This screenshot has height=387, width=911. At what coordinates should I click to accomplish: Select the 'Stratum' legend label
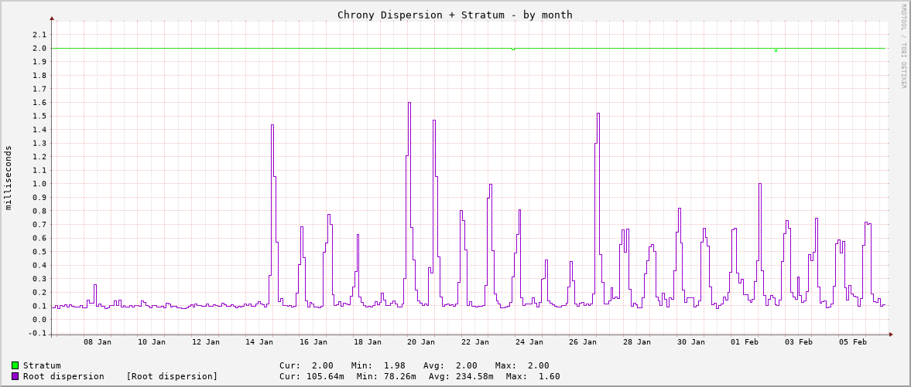(42, 365)
